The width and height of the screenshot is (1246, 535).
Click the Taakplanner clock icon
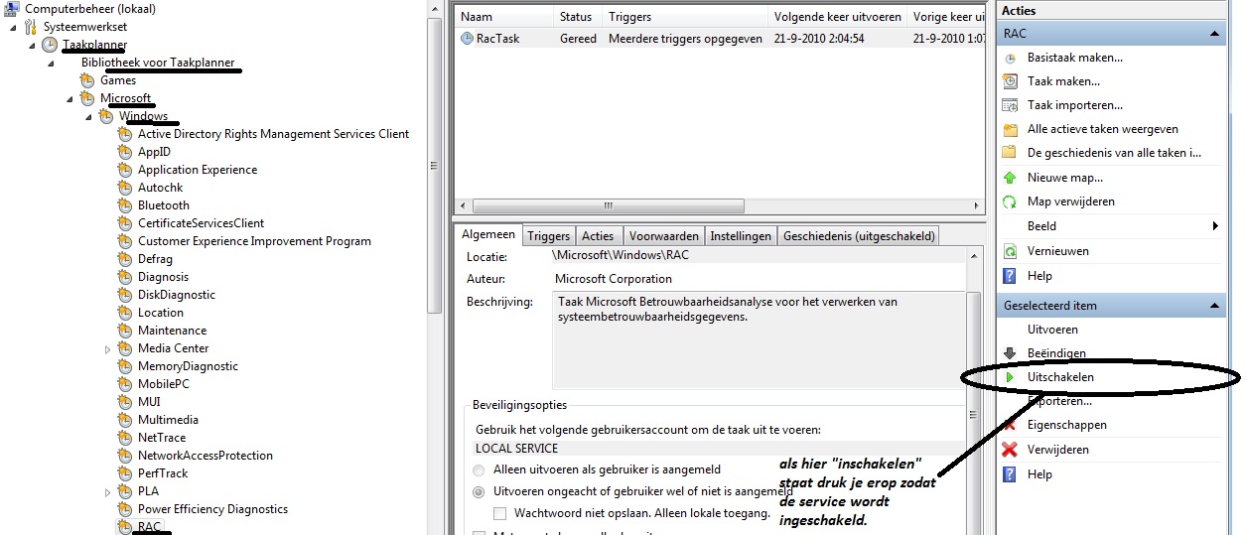tap(50, 45)
